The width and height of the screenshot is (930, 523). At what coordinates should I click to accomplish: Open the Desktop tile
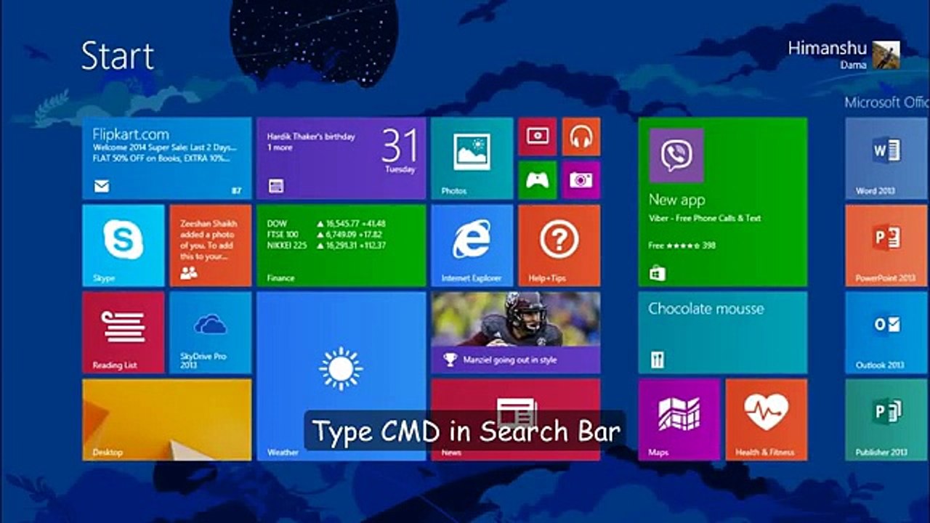[167, 420]
